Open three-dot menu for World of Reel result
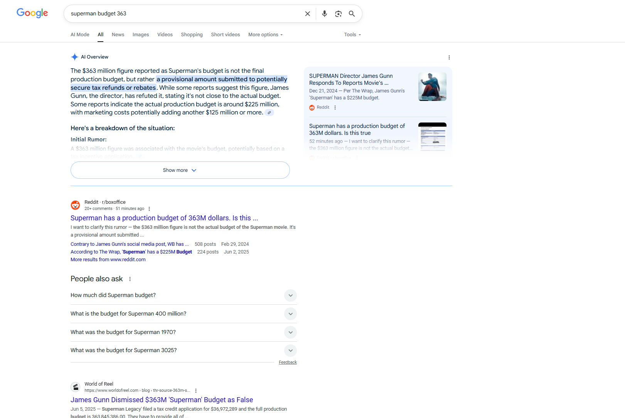625x418 pixels. [x=196, y=391]
